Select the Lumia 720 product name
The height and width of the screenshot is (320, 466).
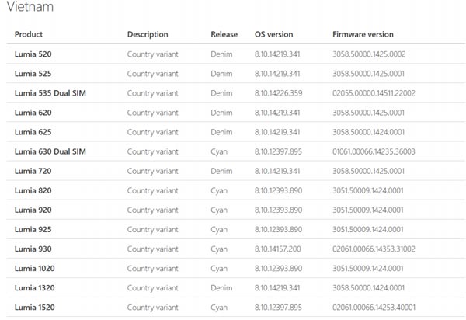[33, 171]
